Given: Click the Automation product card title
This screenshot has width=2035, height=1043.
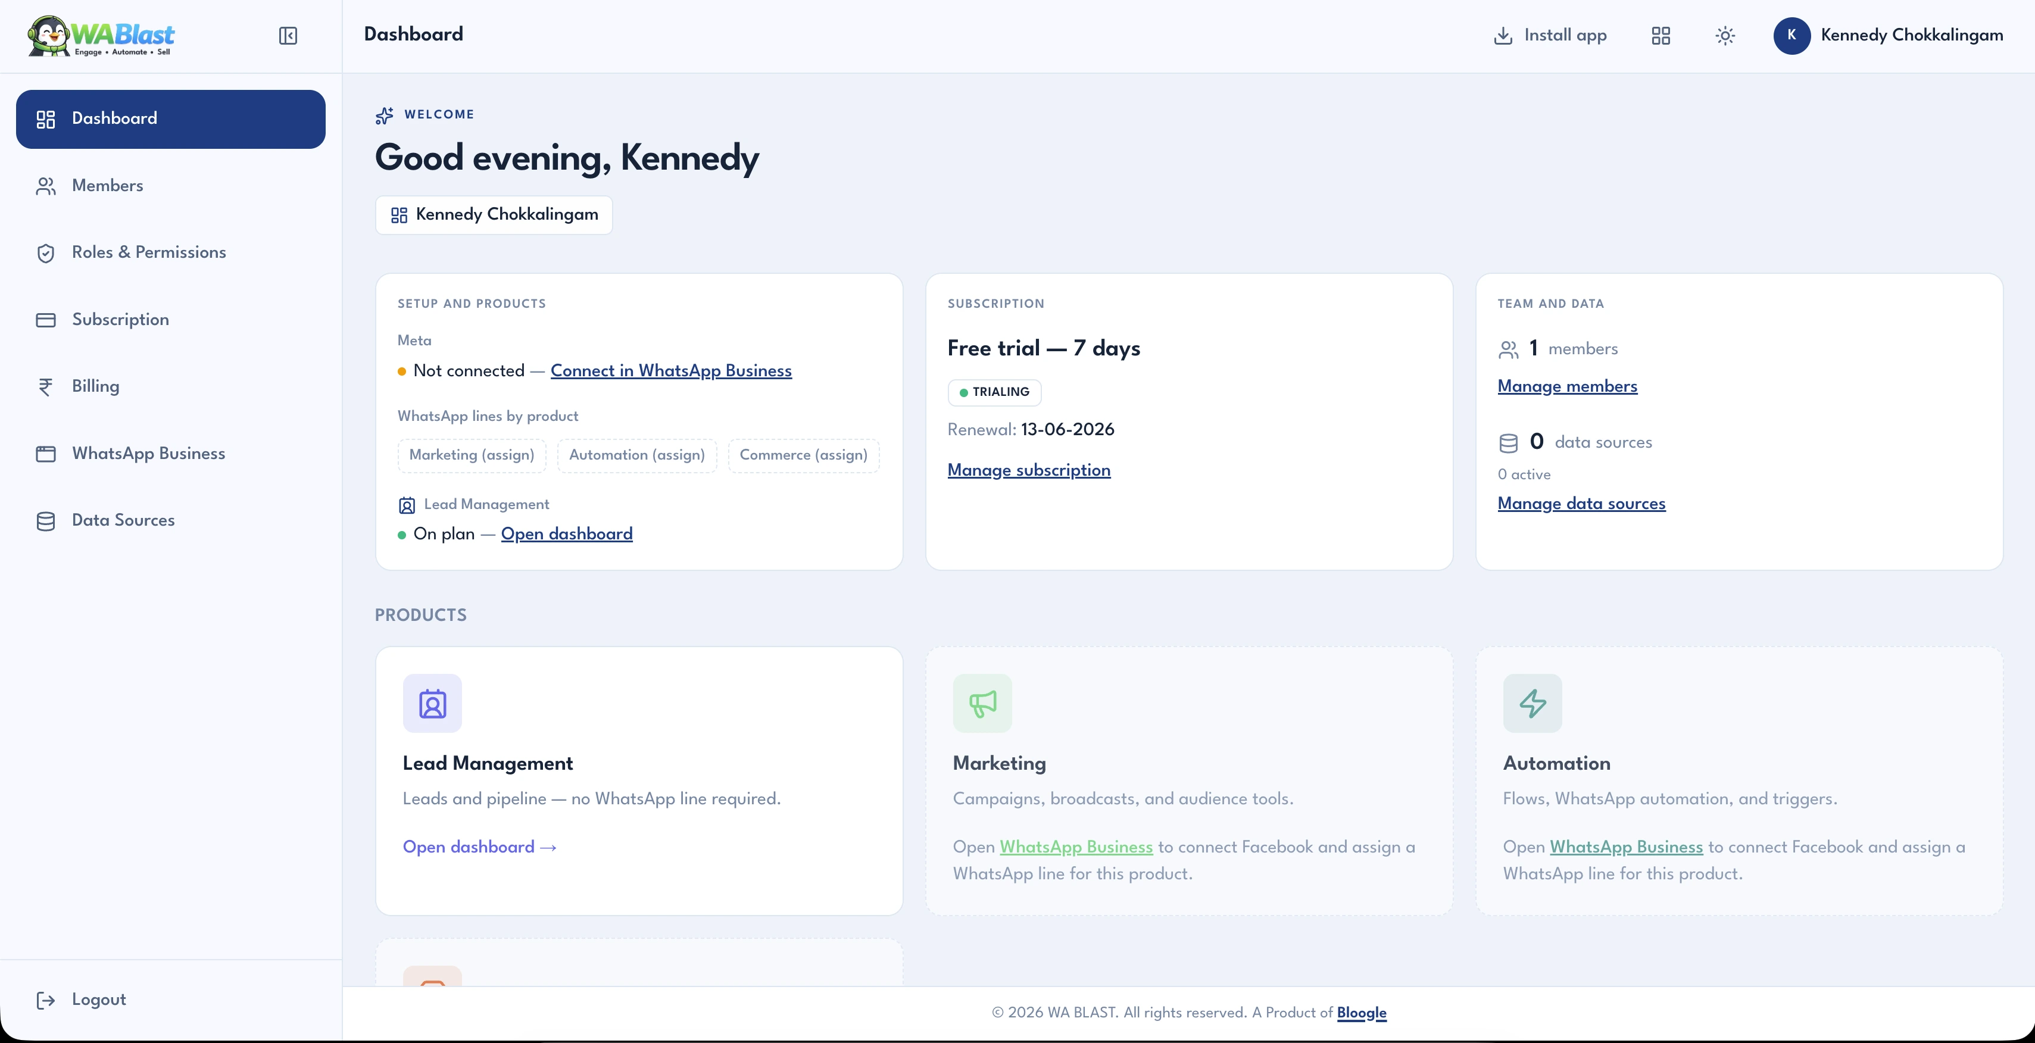Looking at the screenshot, I should click(1556, 763).
